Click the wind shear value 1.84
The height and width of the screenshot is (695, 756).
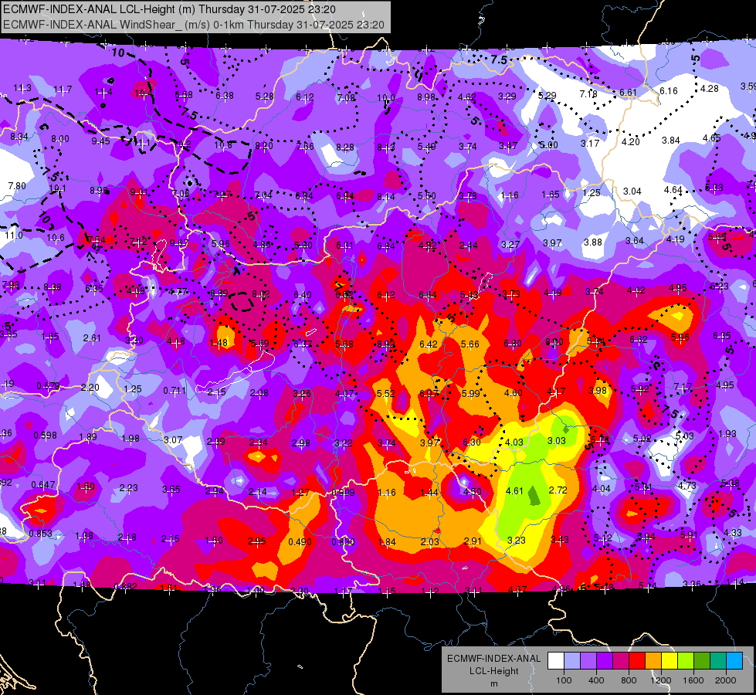[387, 541]
